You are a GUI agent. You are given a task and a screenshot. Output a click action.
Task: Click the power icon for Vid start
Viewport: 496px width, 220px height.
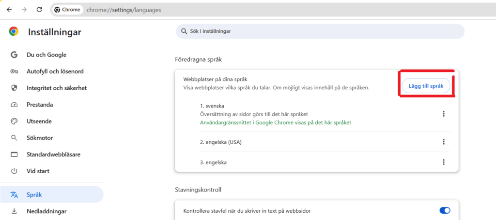[14, 171]
